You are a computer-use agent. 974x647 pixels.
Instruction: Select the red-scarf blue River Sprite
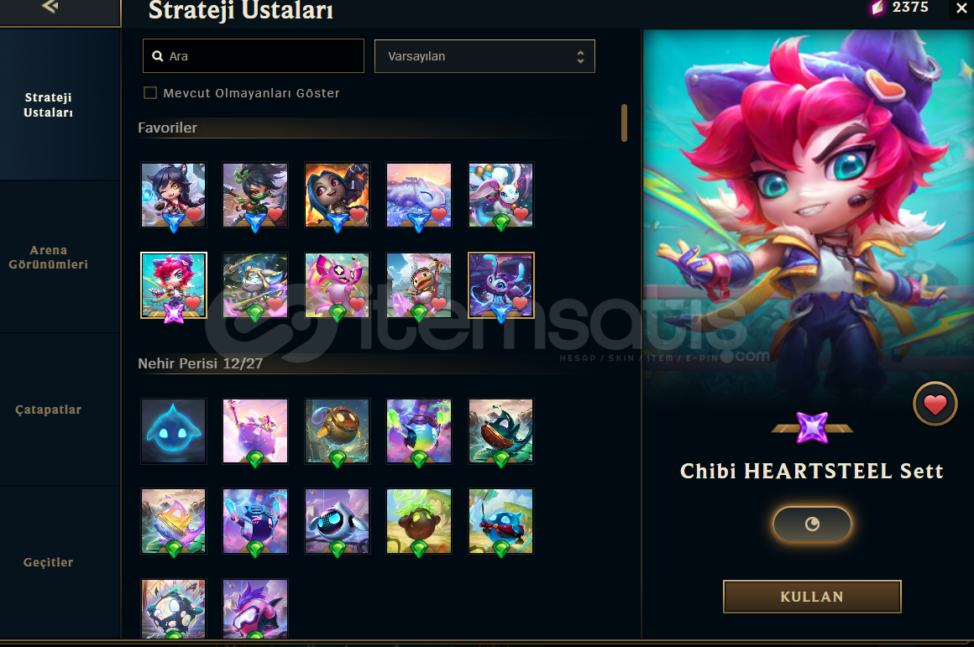(501, 521)
